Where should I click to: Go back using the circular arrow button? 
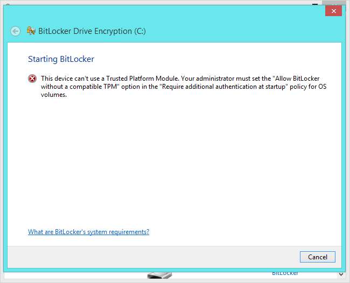pyautogui.click(x=16, y=31)
